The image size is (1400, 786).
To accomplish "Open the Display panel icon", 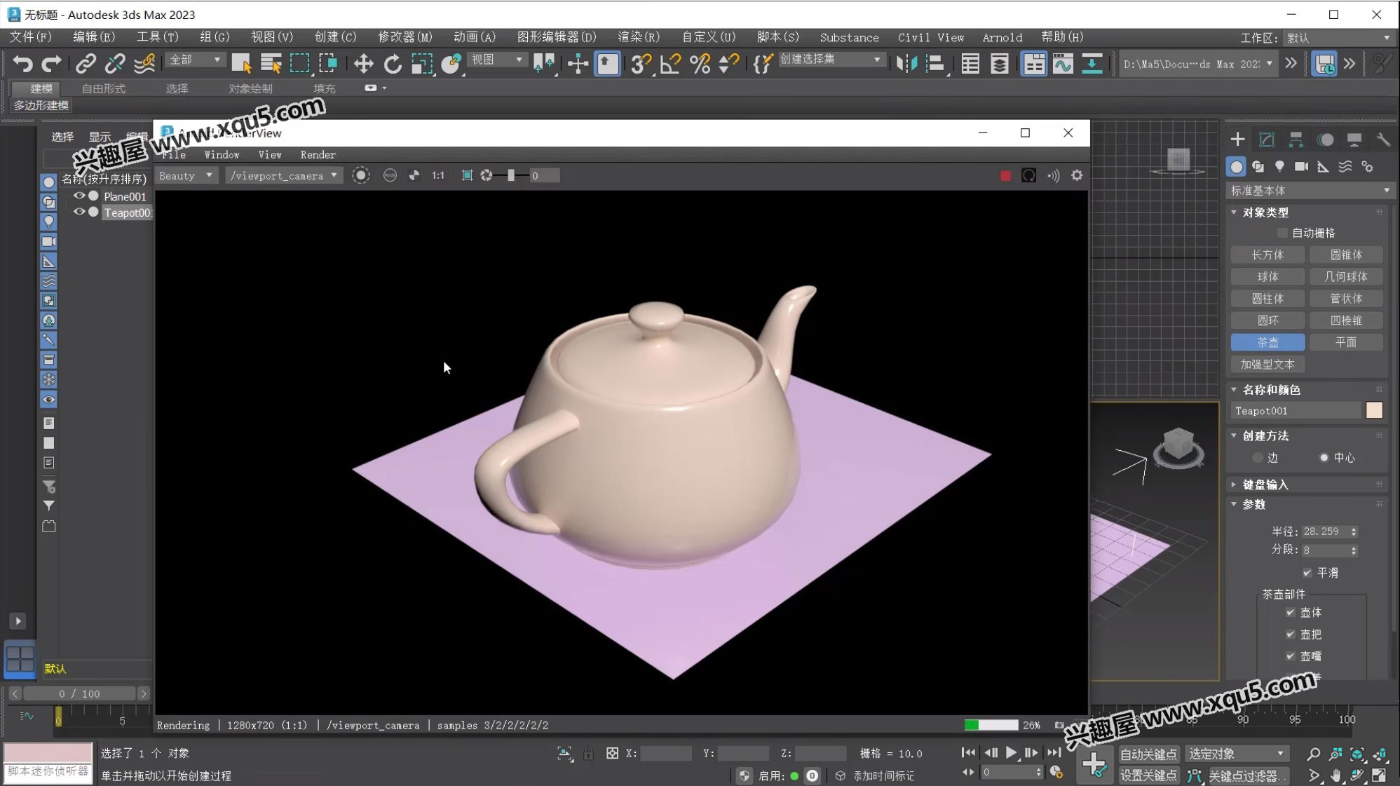I will (1354, 139).
